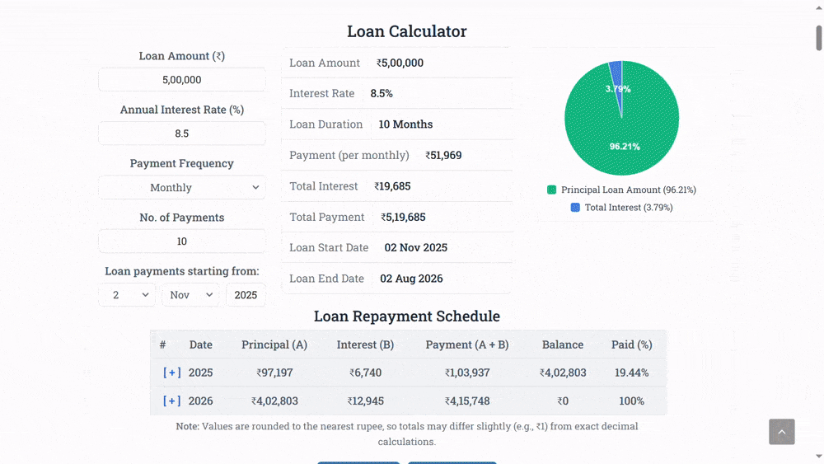Open the payment start month dropdown

click(x=190, y=295)
